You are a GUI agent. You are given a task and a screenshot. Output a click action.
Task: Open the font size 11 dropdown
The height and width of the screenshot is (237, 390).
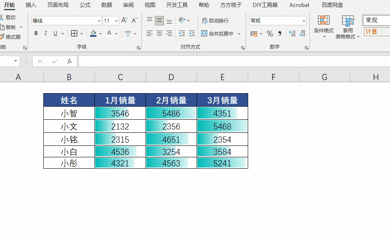[x=116, y=21]
